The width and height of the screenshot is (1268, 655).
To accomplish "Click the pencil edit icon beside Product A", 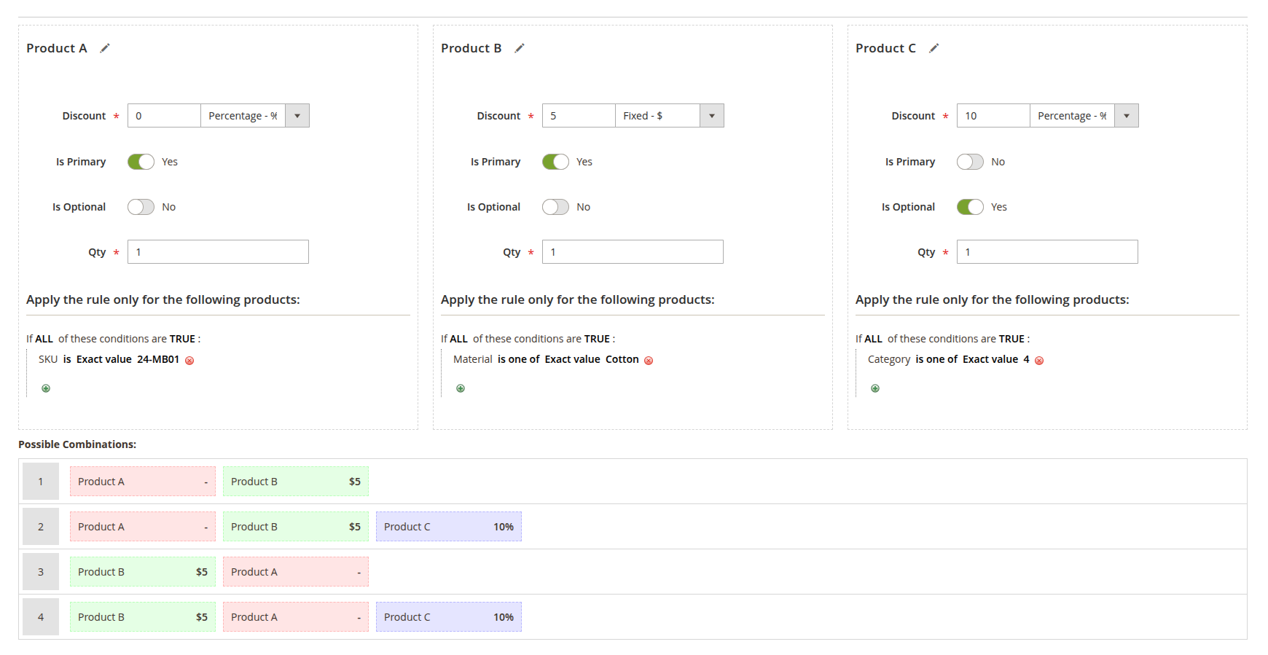I will pyautogui.click(x=105, y=48).
